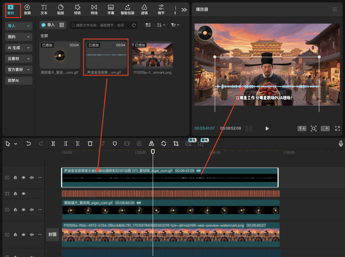The image size is (345, 257).
Task: Click the split clip tool in timeline toolbar
Action: coord(53,144)
